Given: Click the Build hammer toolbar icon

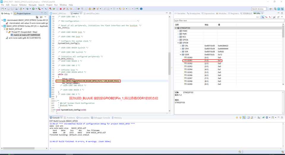Looking at the screenshot, I should pos(21,9).
